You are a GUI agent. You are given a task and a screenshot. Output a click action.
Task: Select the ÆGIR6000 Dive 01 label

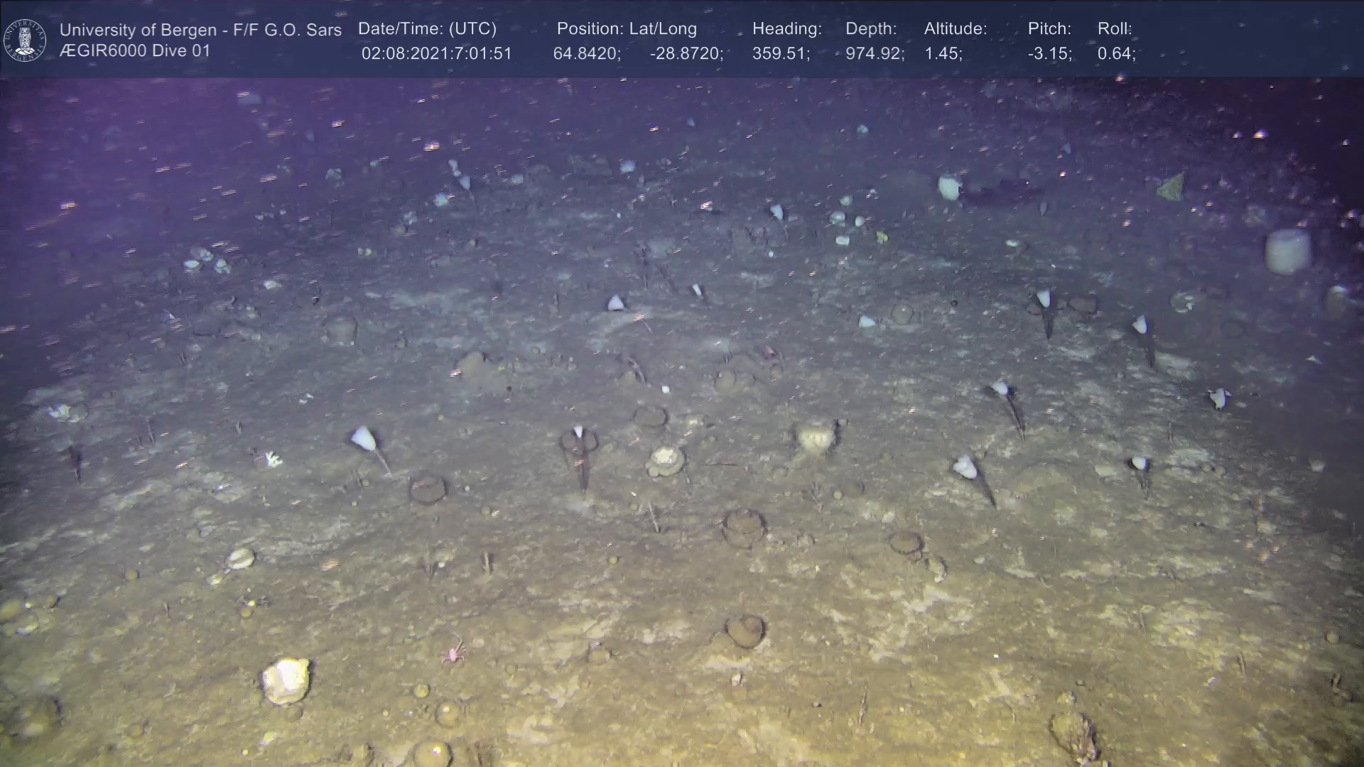pyautogui.click(x=135, y=51)
